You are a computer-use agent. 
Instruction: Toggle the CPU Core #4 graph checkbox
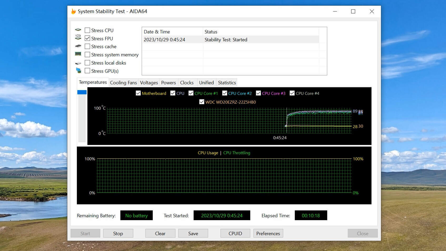(x=292, y=93)
